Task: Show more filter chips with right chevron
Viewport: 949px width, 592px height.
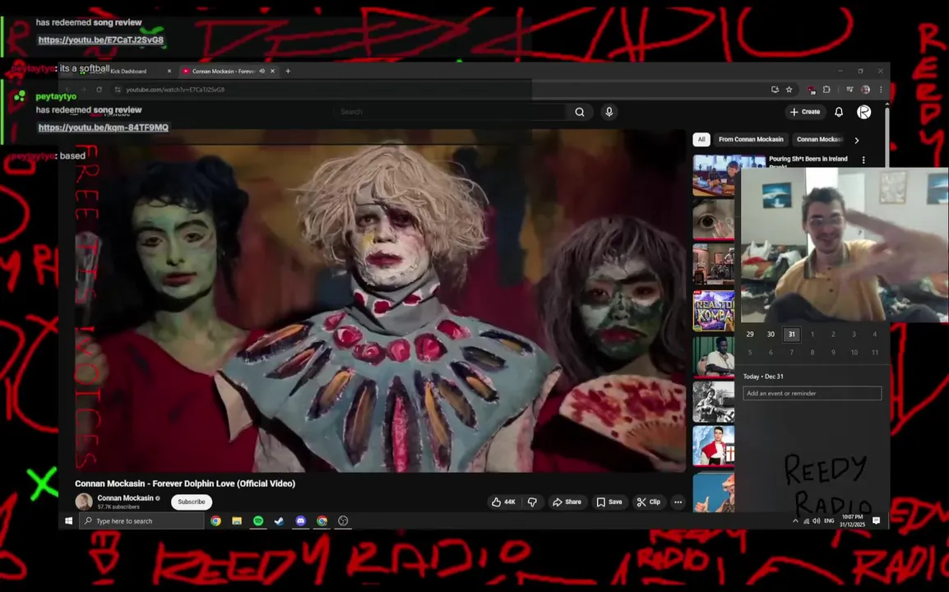Action: click(856, 141)
